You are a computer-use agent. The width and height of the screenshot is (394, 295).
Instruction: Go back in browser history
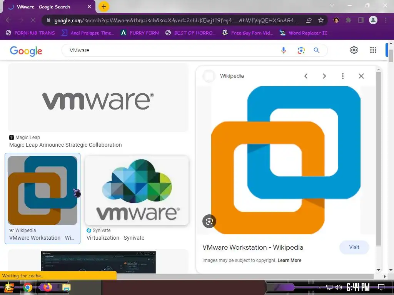pyautogui.click(x=8, y=20)
